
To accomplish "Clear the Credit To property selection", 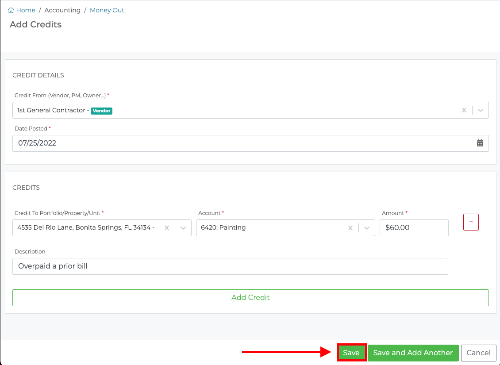I will point(167,227).
